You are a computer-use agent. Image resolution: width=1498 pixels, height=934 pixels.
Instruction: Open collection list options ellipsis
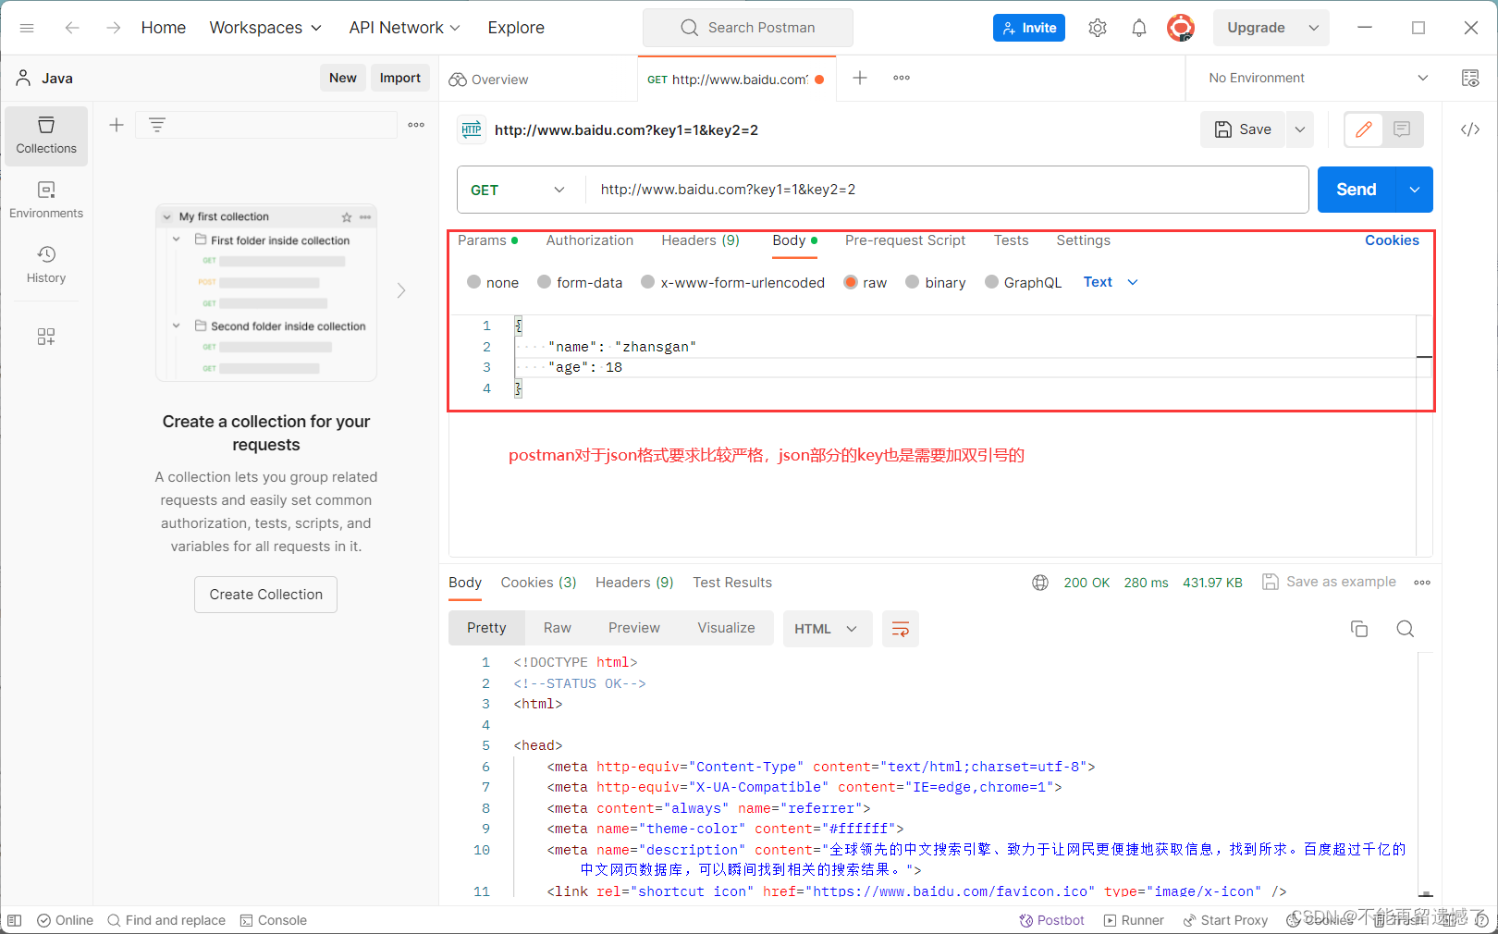click(x=416, y=125)
